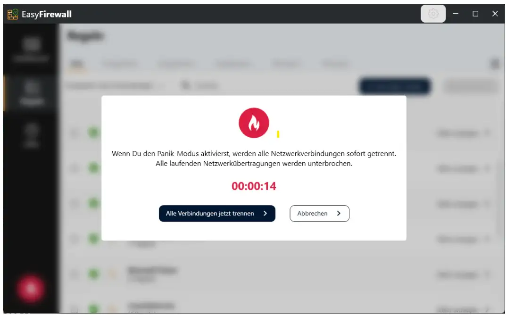Open the blurred filter dropdown above the rules list
506x315 pixels.
(x=115, y=85)
